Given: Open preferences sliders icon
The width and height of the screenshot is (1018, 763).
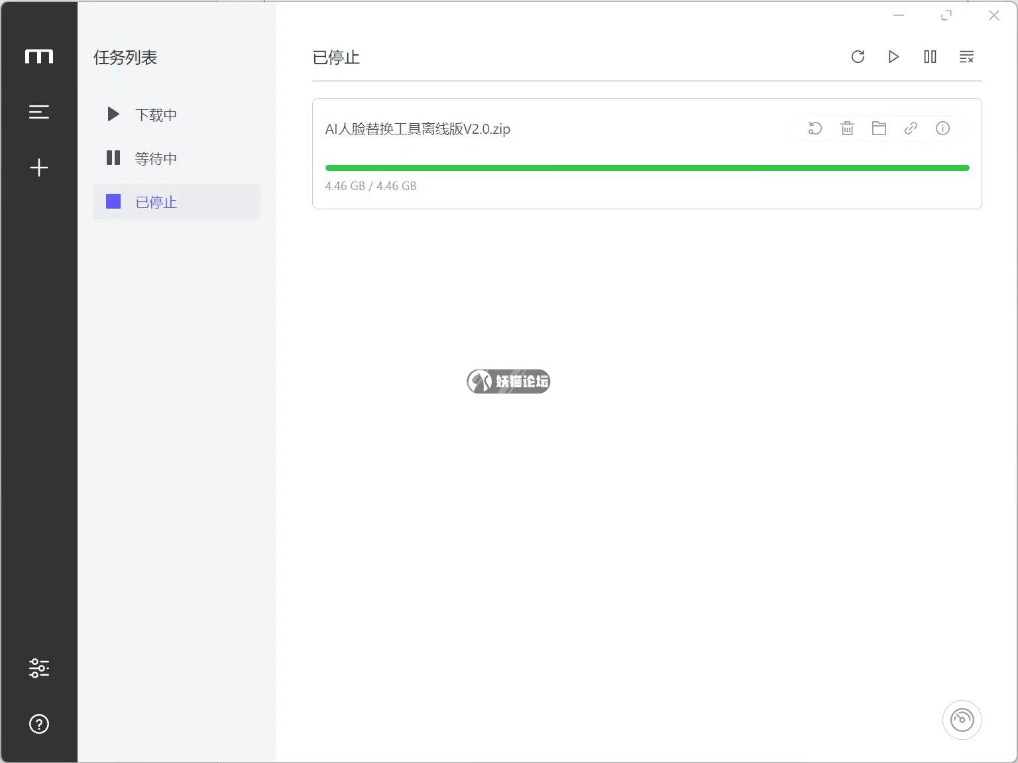Looking at the screenshot, I should [x=39, y=668].
